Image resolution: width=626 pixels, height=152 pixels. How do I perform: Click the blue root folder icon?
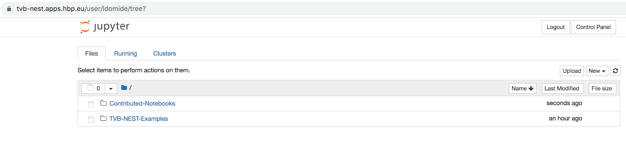[x=124, y=88]
